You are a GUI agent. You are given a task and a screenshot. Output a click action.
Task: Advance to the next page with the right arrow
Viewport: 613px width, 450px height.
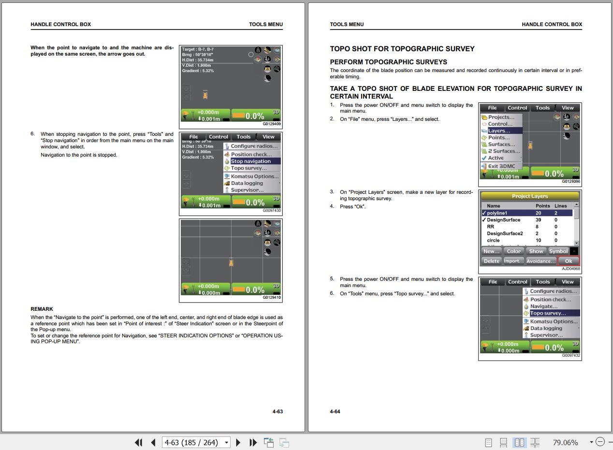point(238,442)
